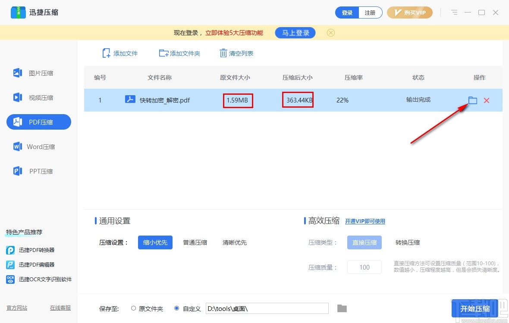Viewport: 509px width, 323px height.
Task: Click the 开通VIP即可使用 link
Action: point(365,221)
